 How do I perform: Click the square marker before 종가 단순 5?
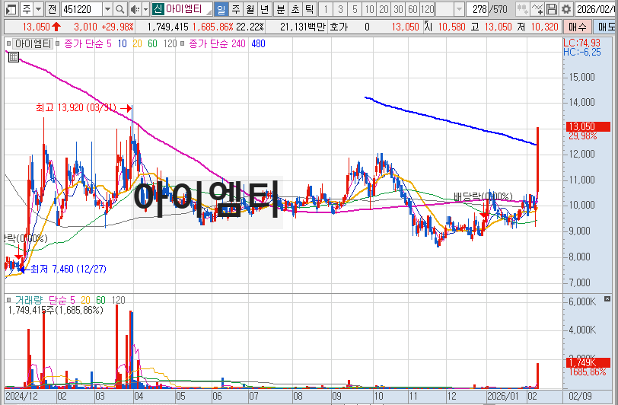click(58, 43)
